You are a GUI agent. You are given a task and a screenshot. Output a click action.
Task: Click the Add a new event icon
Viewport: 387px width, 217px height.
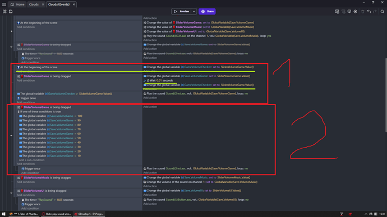click(x=337, y=12)
